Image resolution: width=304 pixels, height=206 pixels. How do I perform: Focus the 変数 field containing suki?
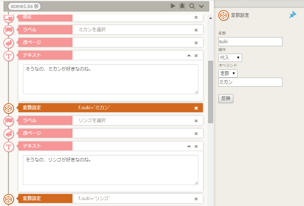pos(250,42)
